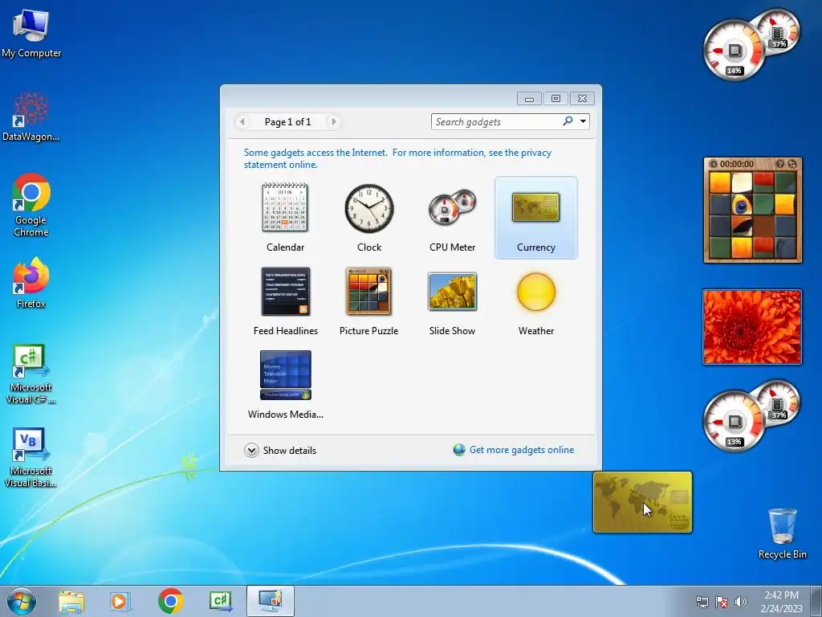Open My Computer desktop icon
The image size is (822, 617).
[31, 33]
